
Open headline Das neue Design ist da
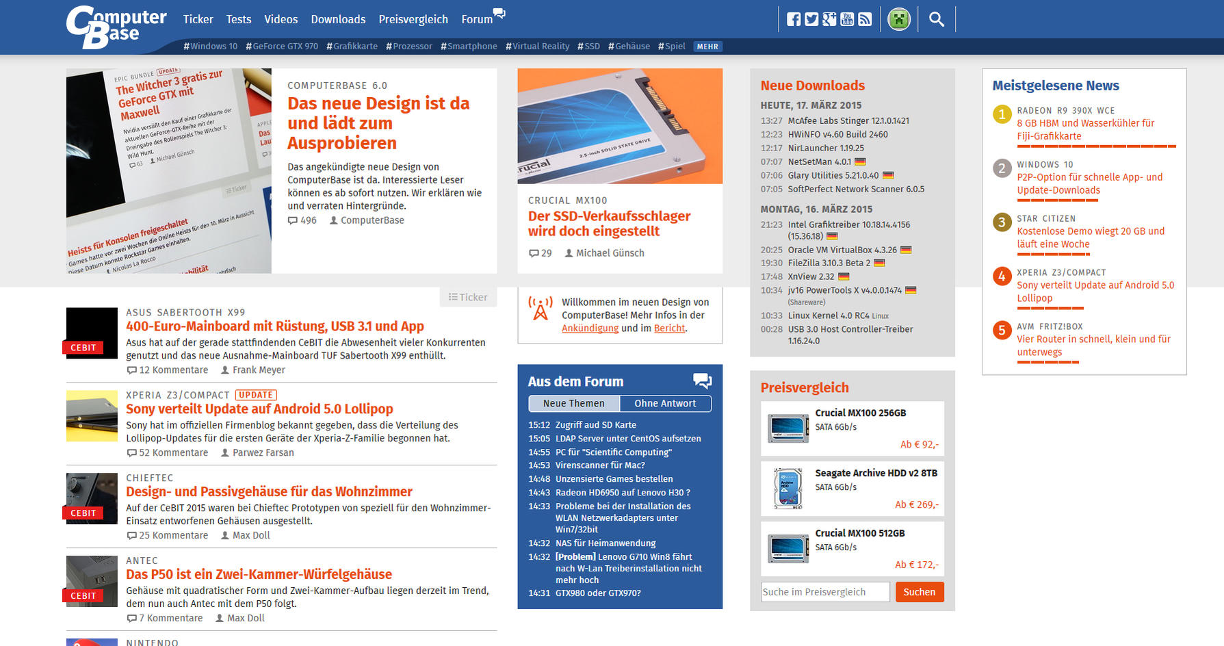[x=378, y=123]
